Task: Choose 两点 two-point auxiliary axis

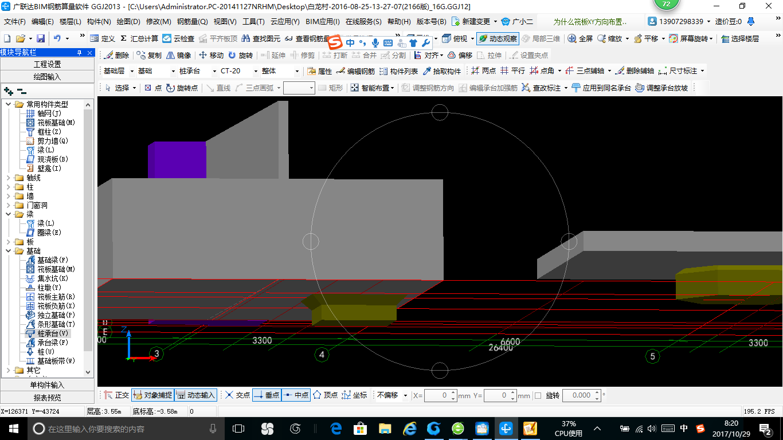Action: [483, 71]
